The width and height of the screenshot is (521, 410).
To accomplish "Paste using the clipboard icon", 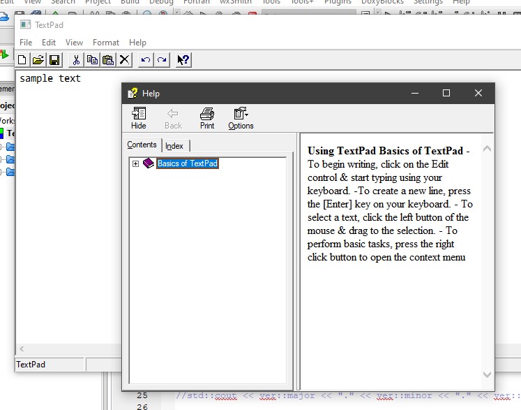I will [108, 60].
